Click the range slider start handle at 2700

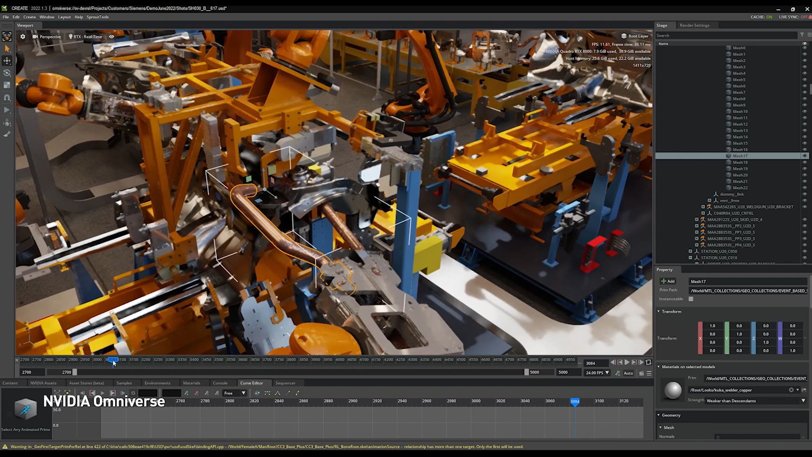point(74,372)
